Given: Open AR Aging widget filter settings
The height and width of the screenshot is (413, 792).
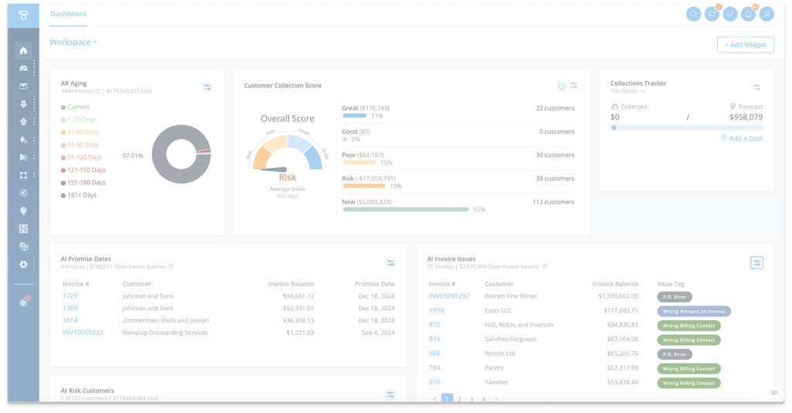Looking at the screenshot, I should point(207,87).
